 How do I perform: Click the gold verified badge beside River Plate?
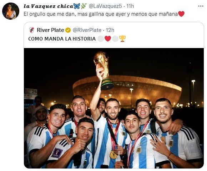[x=68, y=30]
